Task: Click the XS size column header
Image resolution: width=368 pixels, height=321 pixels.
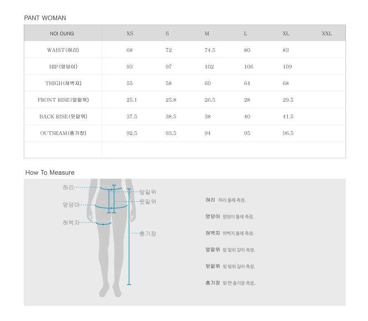Action: [x=130, y=34]
